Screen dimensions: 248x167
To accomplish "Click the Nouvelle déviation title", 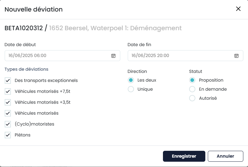I will 34,9.
